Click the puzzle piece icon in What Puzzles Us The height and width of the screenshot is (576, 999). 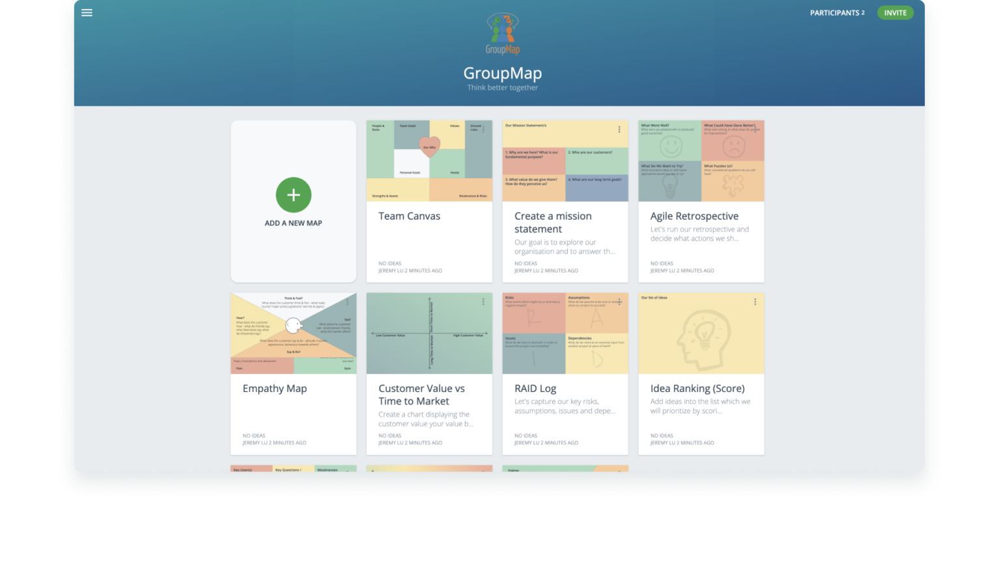tap(732, 187)
